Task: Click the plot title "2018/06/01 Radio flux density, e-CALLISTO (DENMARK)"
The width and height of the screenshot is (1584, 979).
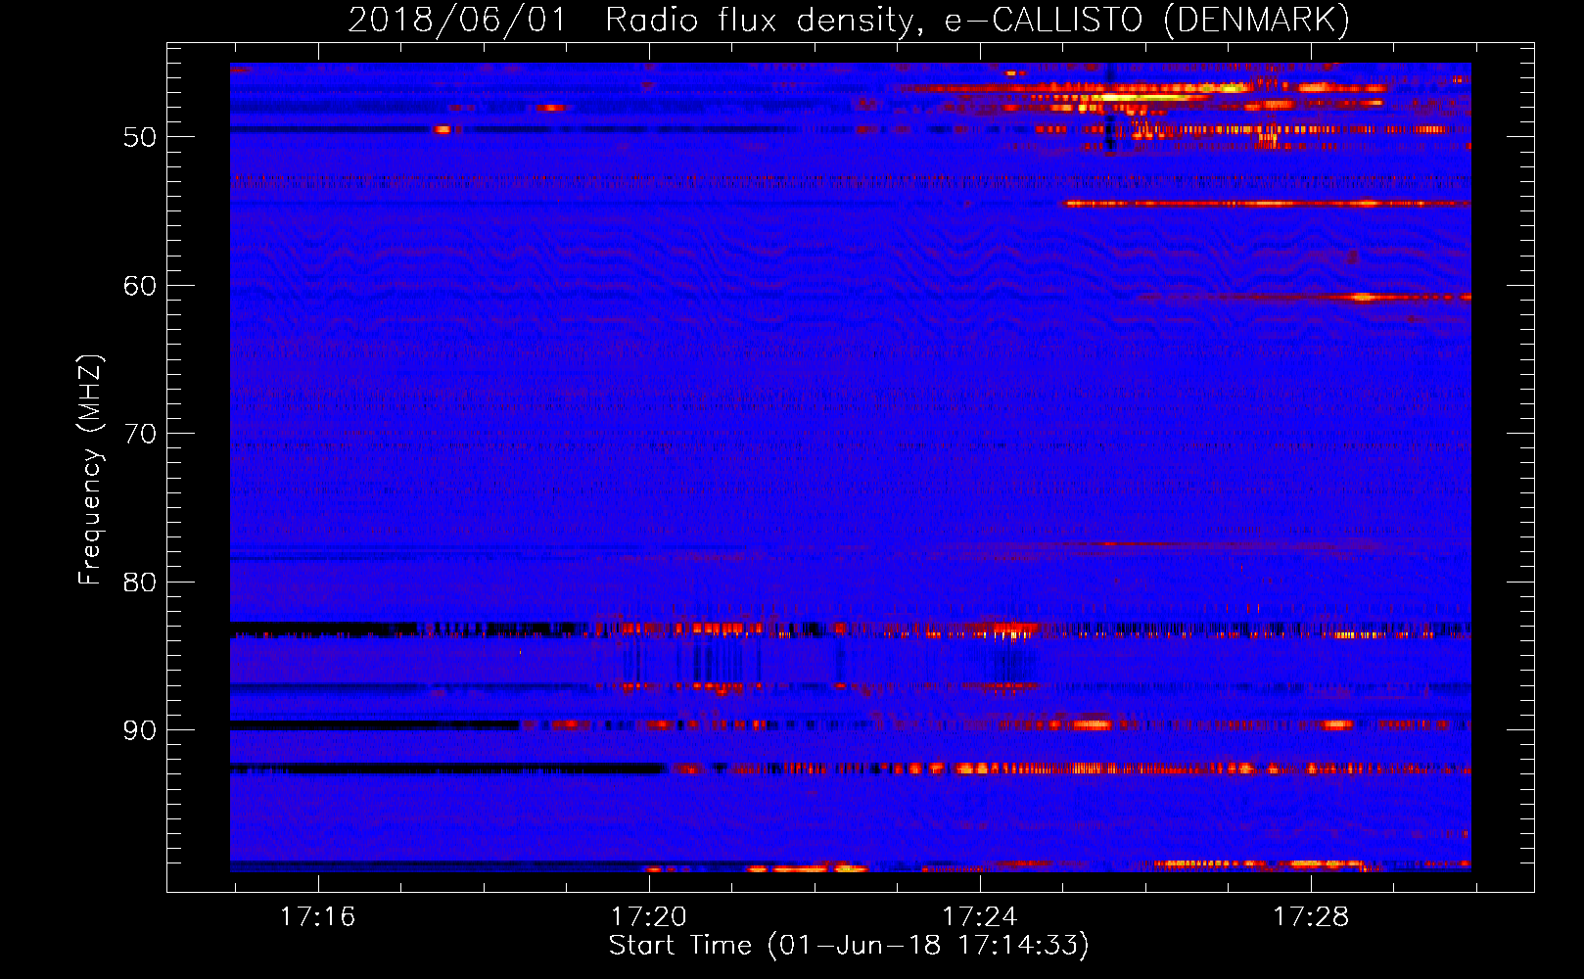Action: tap(849, 21)
